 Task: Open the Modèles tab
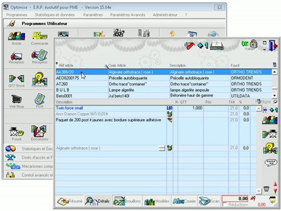[157, 201]
